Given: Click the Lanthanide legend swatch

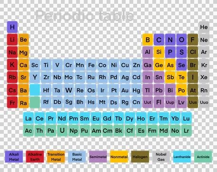Looking at the screenshot, I should click(182, 157).
